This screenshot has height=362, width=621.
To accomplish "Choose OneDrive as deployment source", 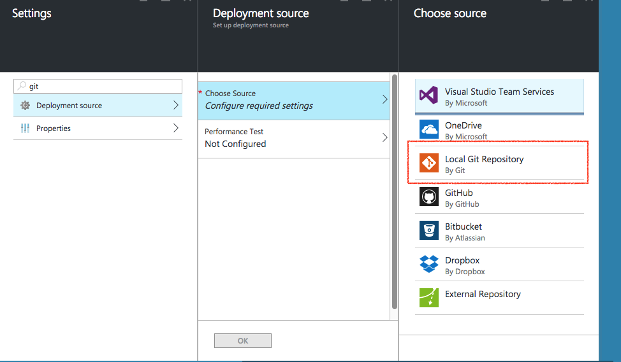I will pyautogui.click(x=499, y=130).
